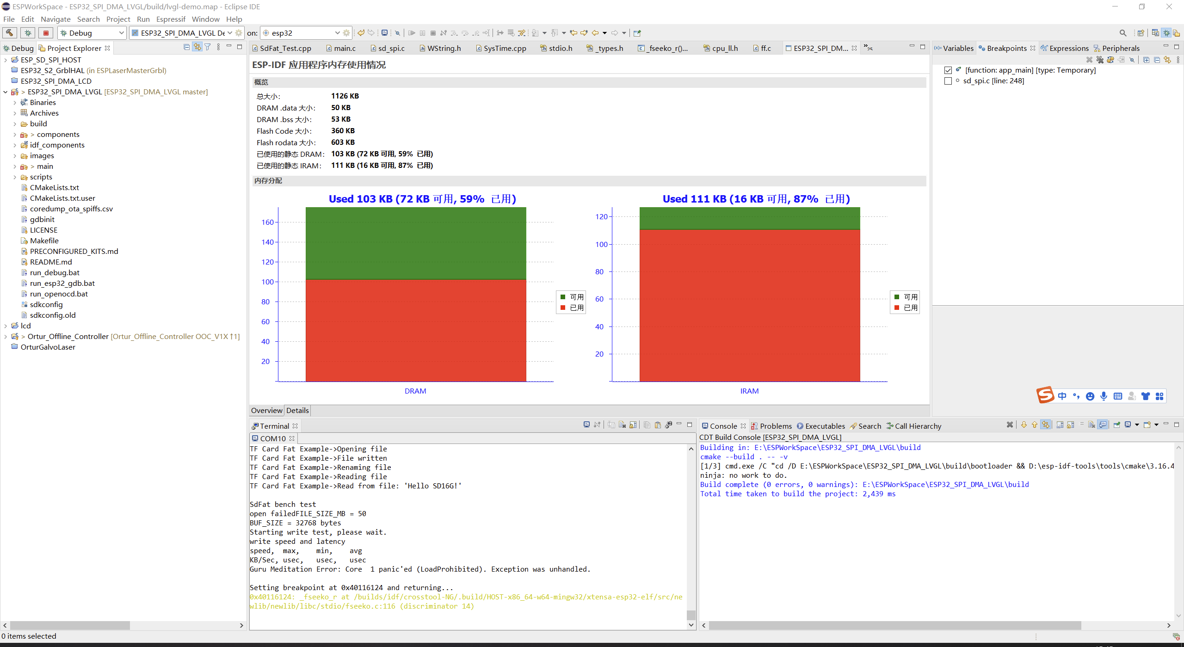This screenshot has height=647, width=1184.
Task: Enable the sd_spi.c line 248 breakpoint
Action: (x=949, y=81)
